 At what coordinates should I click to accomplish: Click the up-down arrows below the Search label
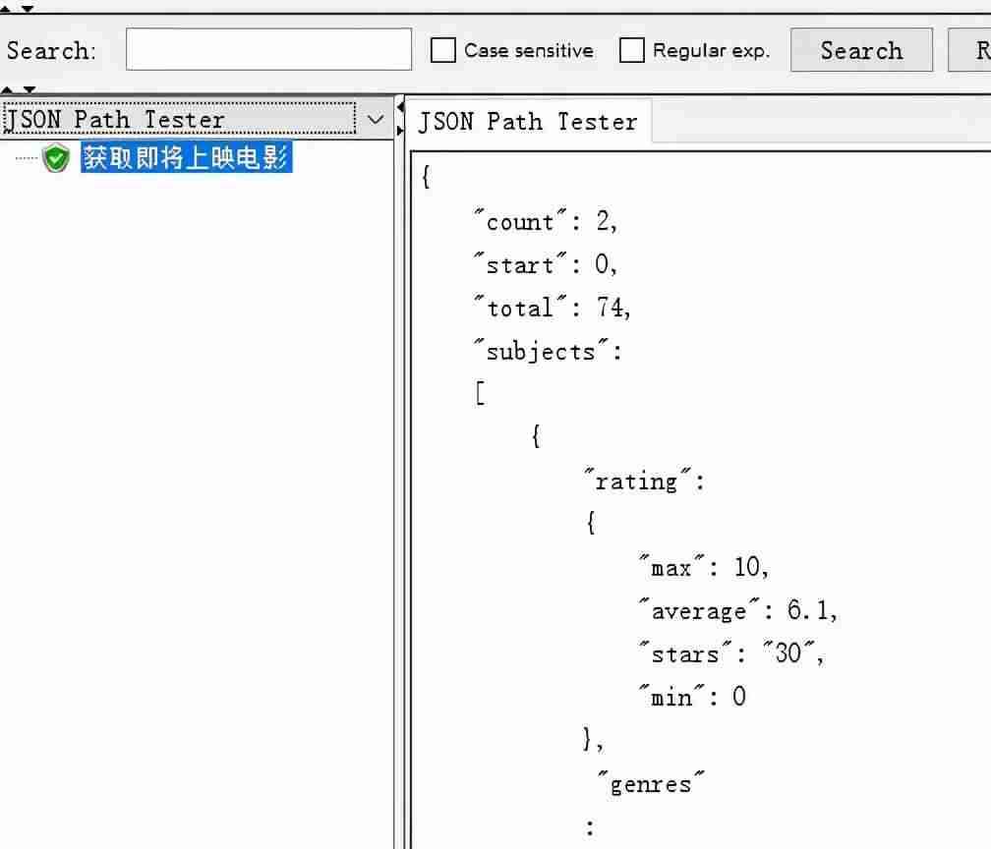pyautogui.click(x=19, y=89)
